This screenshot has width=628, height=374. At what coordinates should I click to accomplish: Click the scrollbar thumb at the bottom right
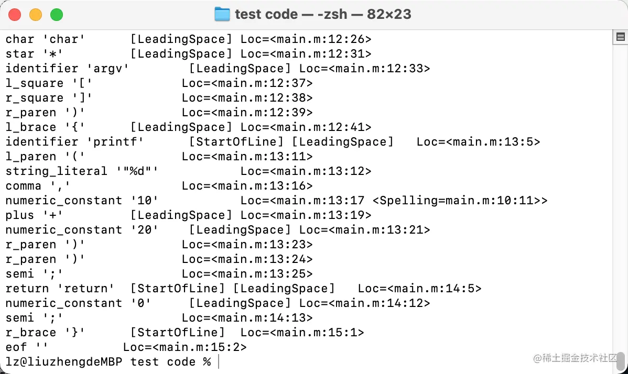621,361
